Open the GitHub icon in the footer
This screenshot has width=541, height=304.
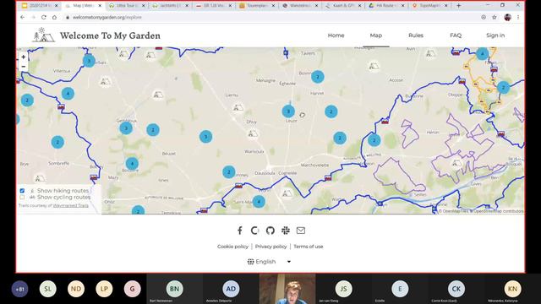[270, 231]
